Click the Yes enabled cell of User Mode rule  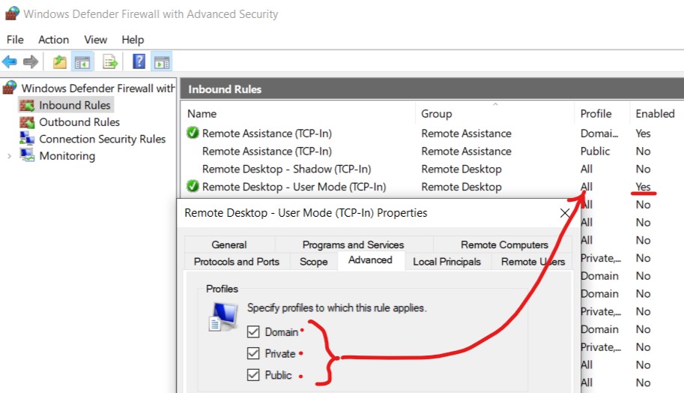click(643, 187)
